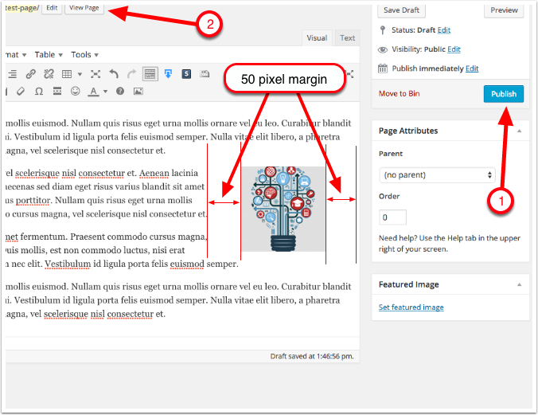The width and height of the screenshot is (538, 415).
Task: Edit the Visibility Public setting
Action: [454, 49]
